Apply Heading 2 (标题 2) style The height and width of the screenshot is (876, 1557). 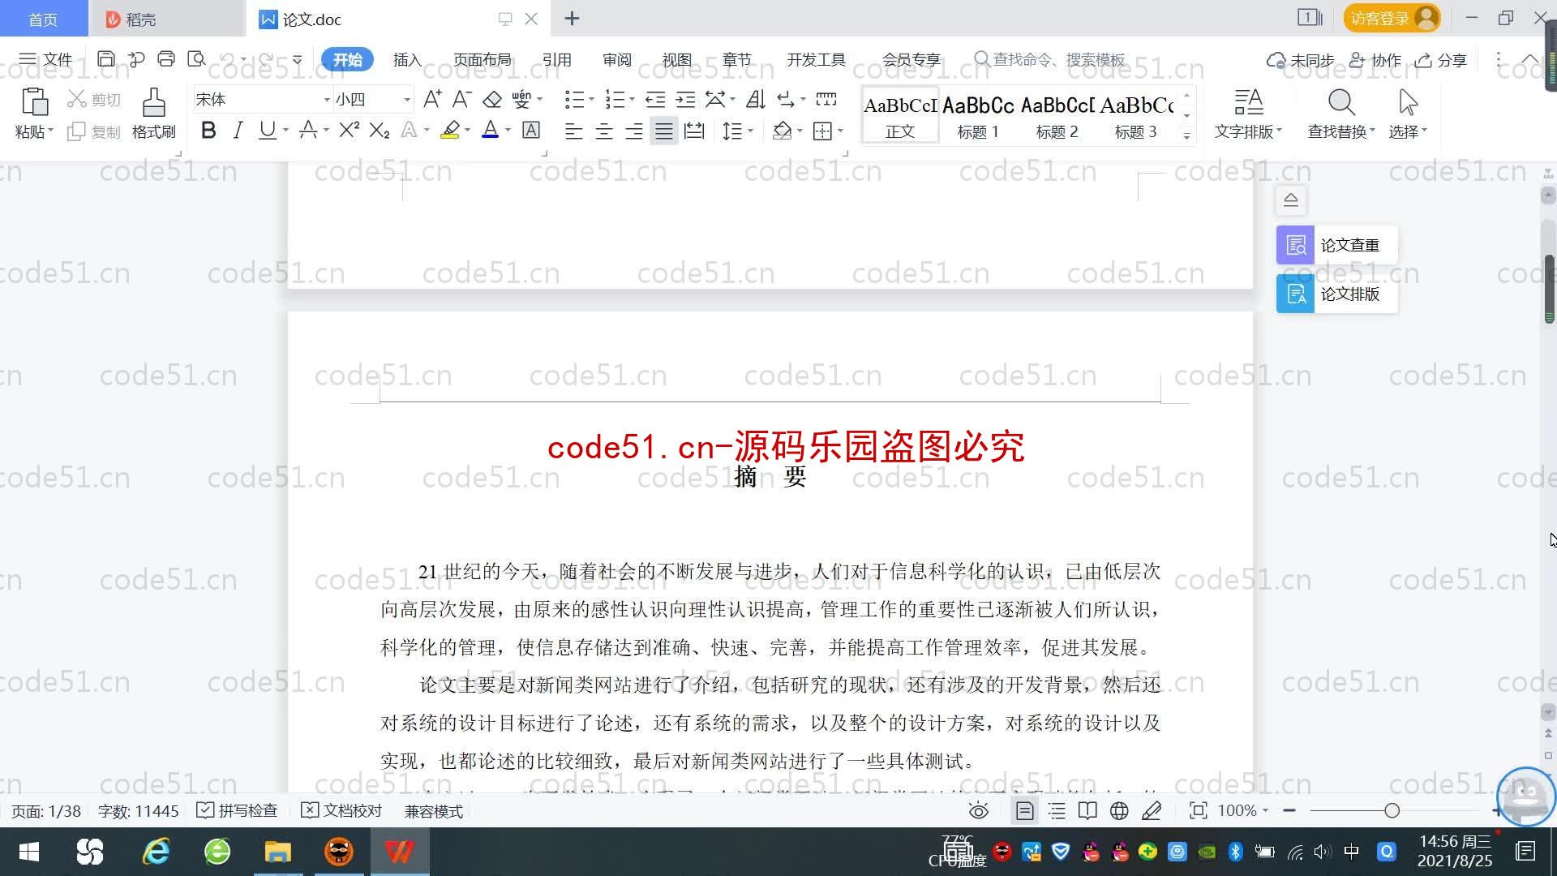(1057, 116)
